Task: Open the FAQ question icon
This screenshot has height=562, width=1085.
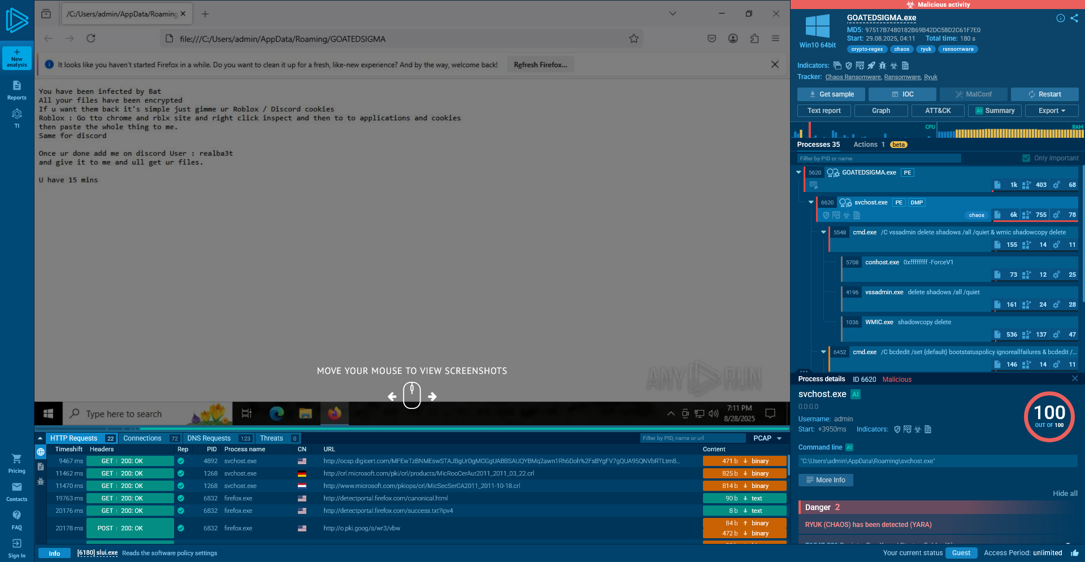Action: [x=17, y=515]
